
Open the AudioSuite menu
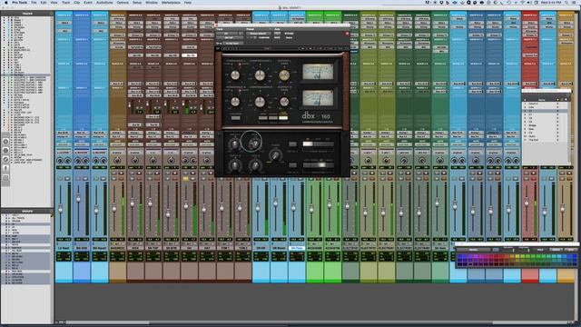(x=104, y=3)
